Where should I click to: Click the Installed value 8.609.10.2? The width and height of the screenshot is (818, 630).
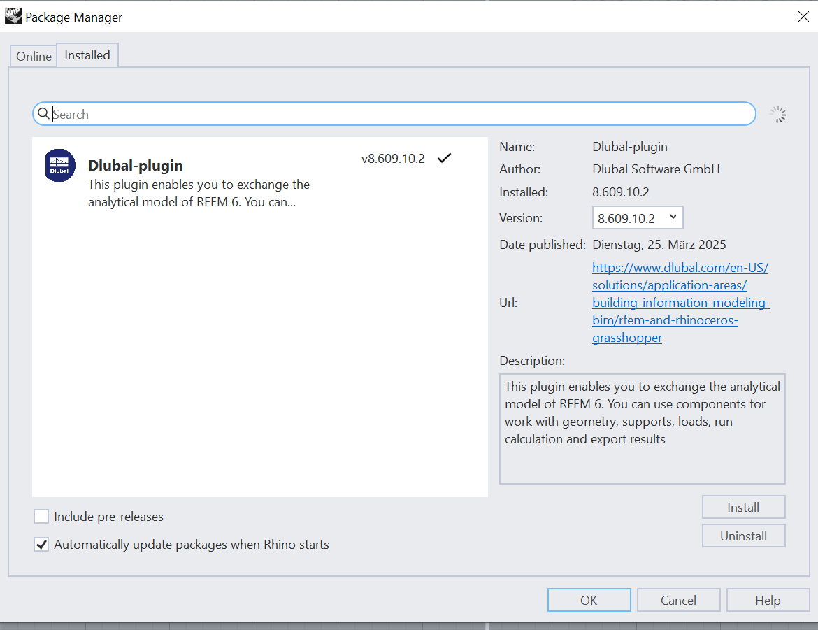click(x=621, y=192)
